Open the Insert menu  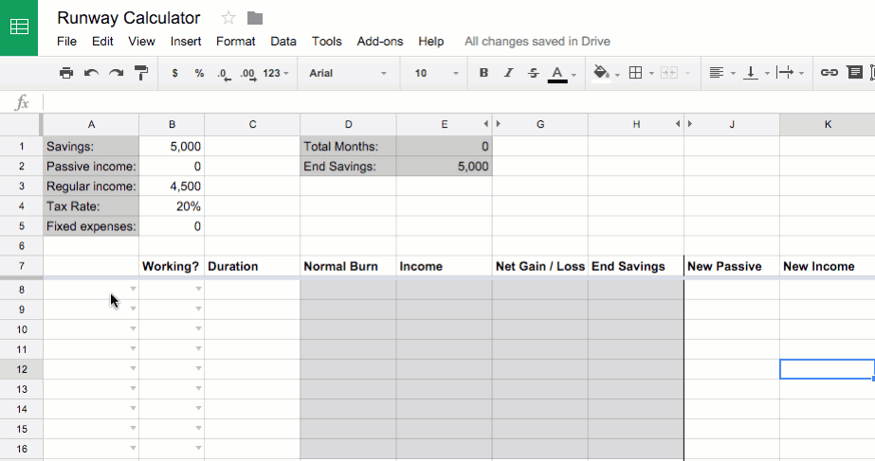click(x=186, y=42)
